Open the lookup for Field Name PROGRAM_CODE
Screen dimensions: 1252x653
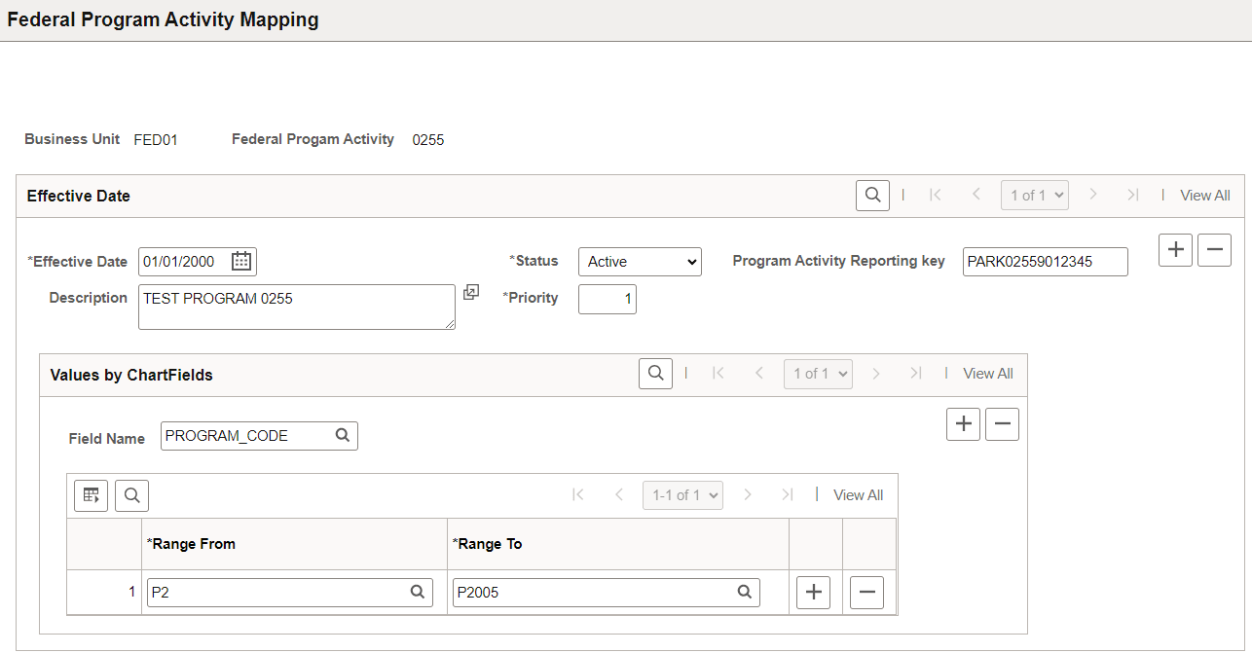[343, 435]
